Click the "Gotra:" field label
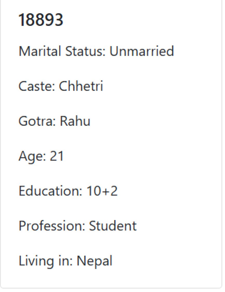Viewport: 225px width, 292px height. pyautogui.click(x=37, y=121)
